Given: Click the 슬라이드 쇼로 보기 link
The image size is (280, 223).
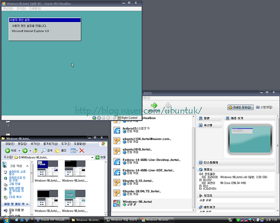Looking at the screenshot, I should pos(17,173).
